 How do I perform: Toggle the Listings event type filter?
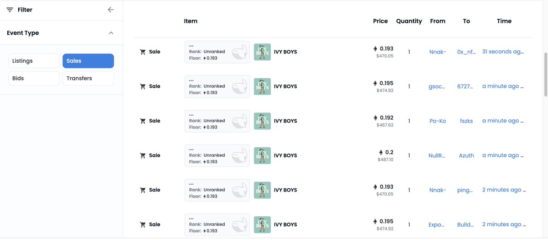click(34, 61)
